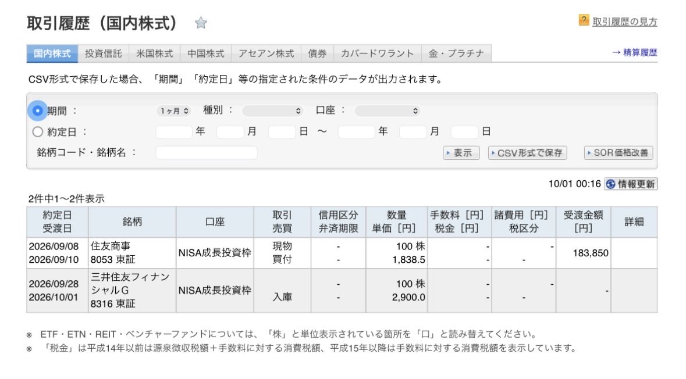The height and width of the screenshot is (379, 686).
Task: Switch to the 中国株式 tab
Action: (x=205, y=53)
